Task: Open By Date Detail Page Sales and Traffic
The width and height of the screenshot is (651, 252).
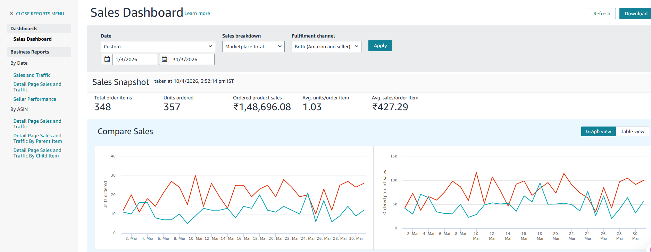Action: [x=37, y=87]
